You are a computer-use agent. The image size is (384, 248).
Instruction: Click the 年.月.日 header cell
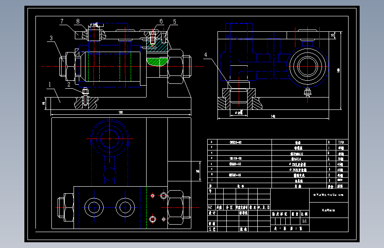264,207
